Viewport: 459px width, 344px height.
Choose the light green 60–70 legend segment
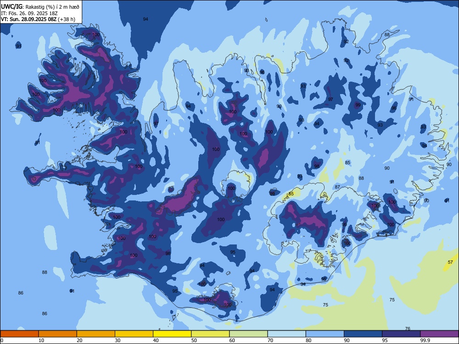tap(248, 334)
